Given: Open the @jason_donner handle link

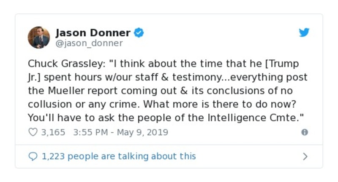Looking at the screenshot, I should [89, 43].
